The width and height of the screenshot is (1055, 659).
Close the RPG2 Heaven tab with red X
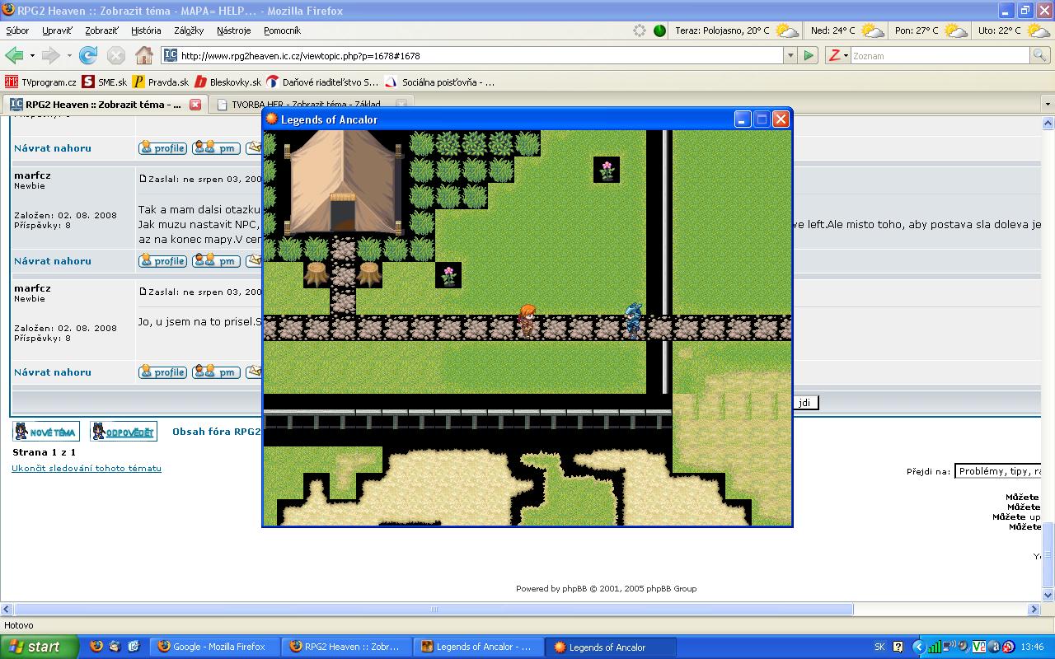coord(195,105)
